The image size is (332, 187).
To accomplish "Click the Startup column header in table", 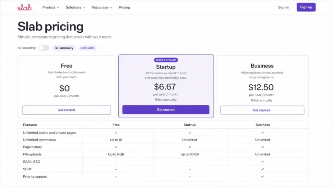I will coord(190,125).
